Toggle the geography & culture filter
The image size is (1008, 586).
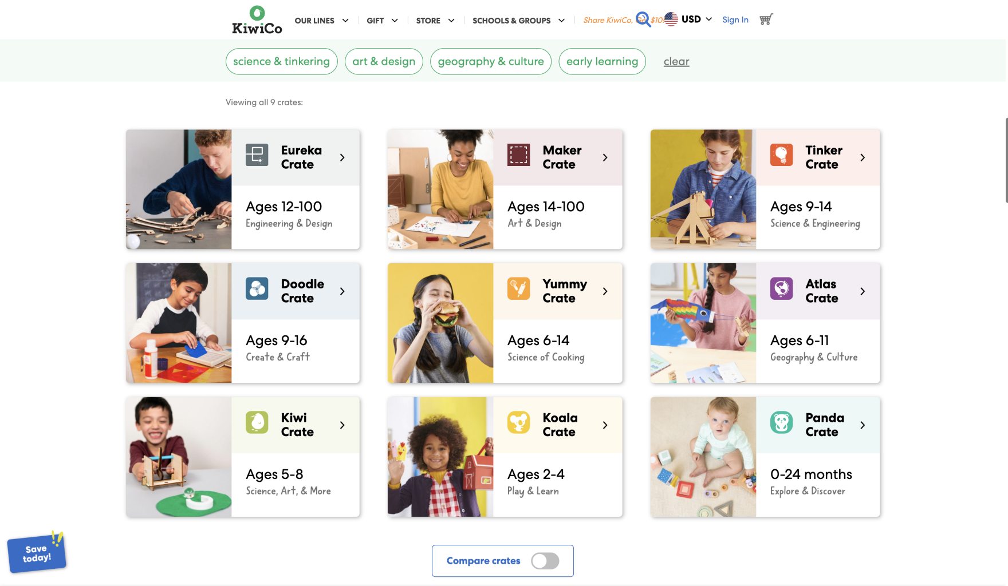tap(491, 61)
